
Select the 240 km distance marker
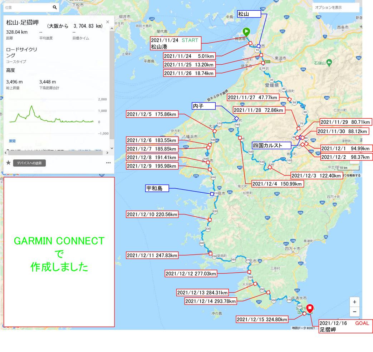tap(202, 243)
